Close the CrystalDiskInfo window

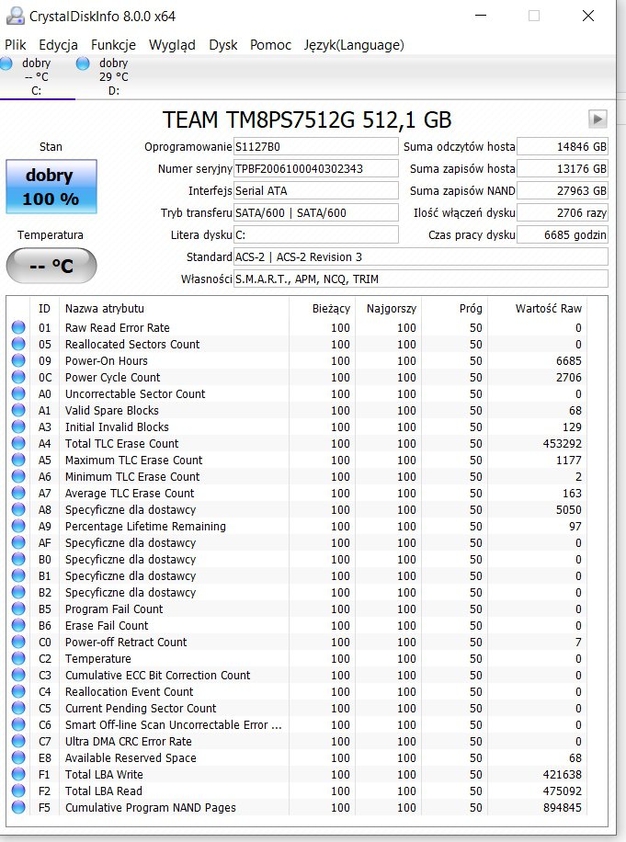click(x=588, y=16)
